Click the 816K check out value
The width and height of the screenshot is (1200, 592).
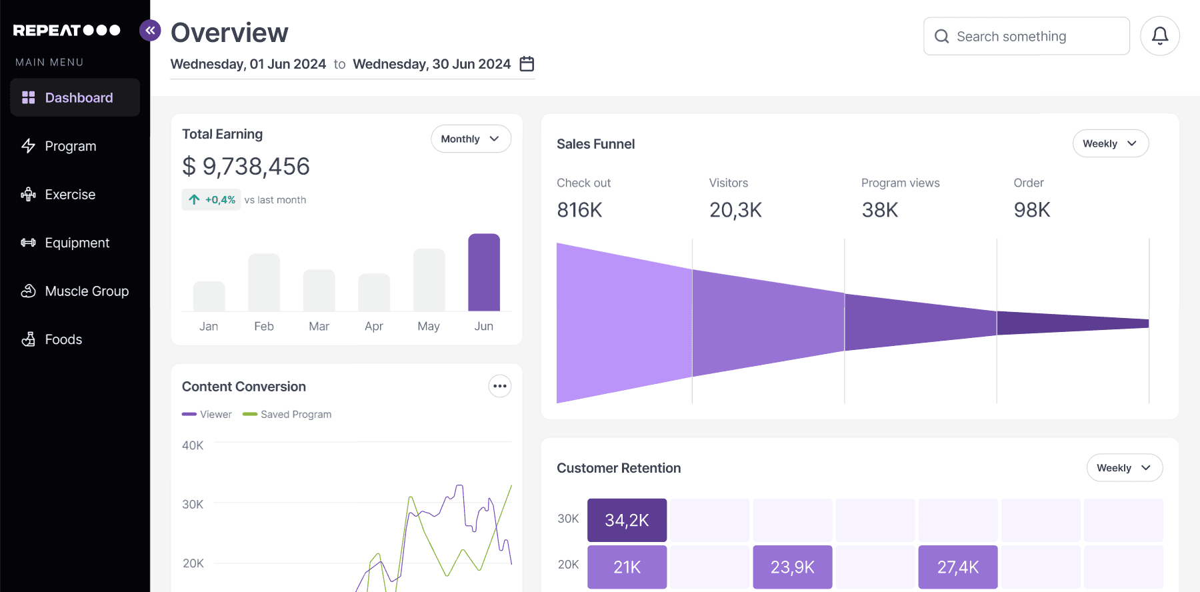tap(579, 210)
